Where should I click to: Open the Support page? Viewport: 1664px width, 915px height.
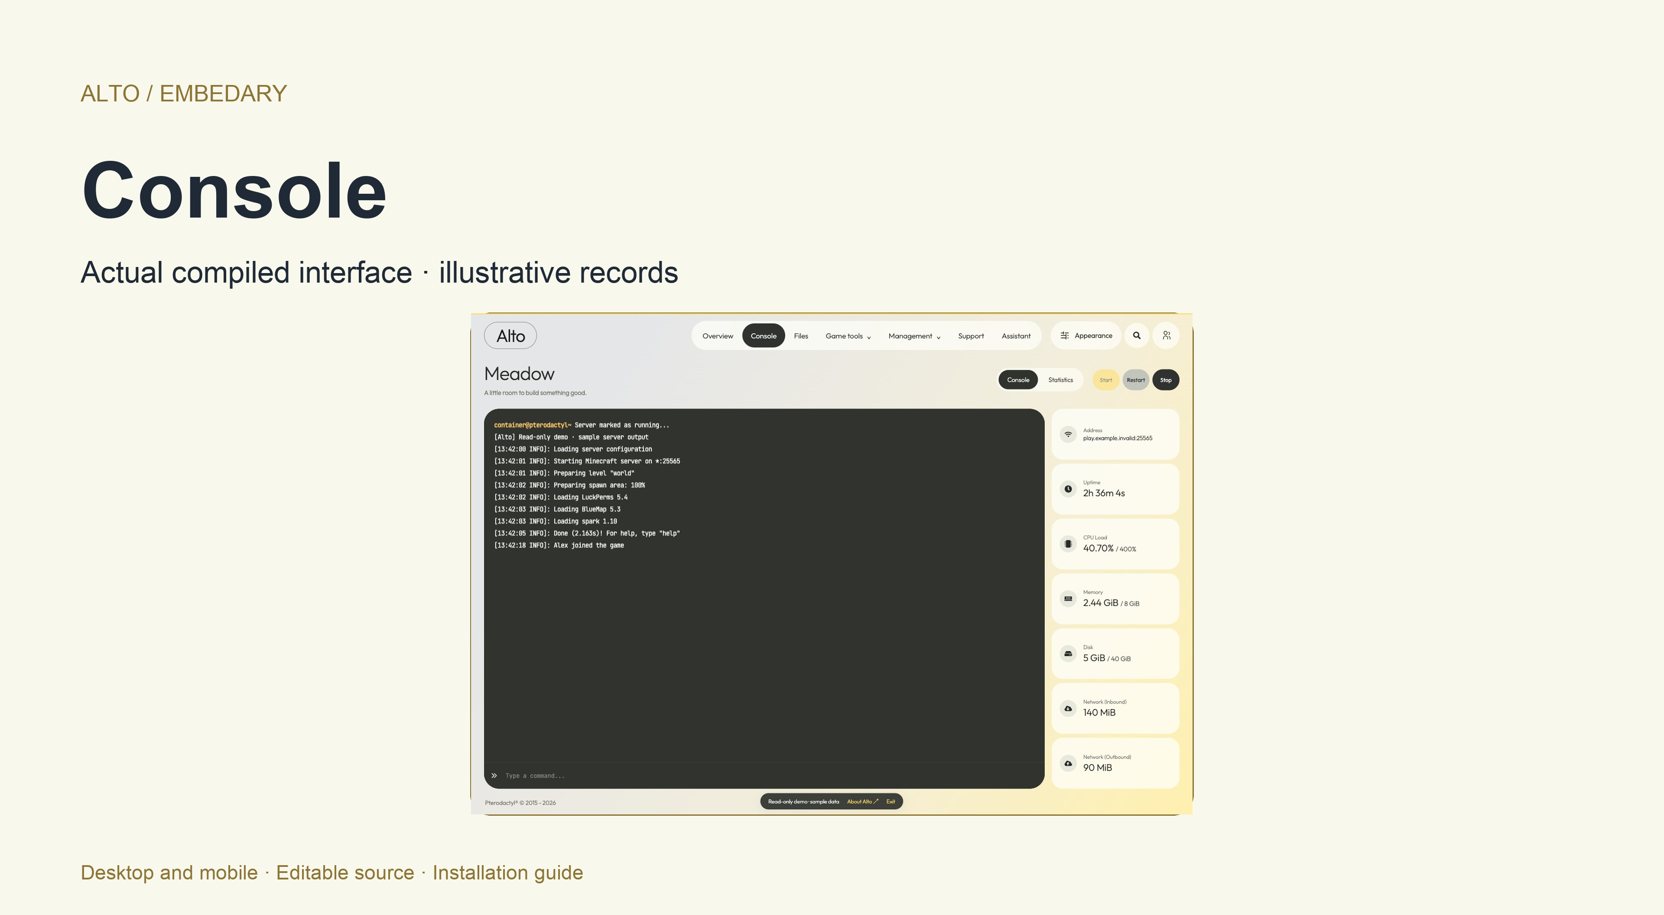click(971, 336)
